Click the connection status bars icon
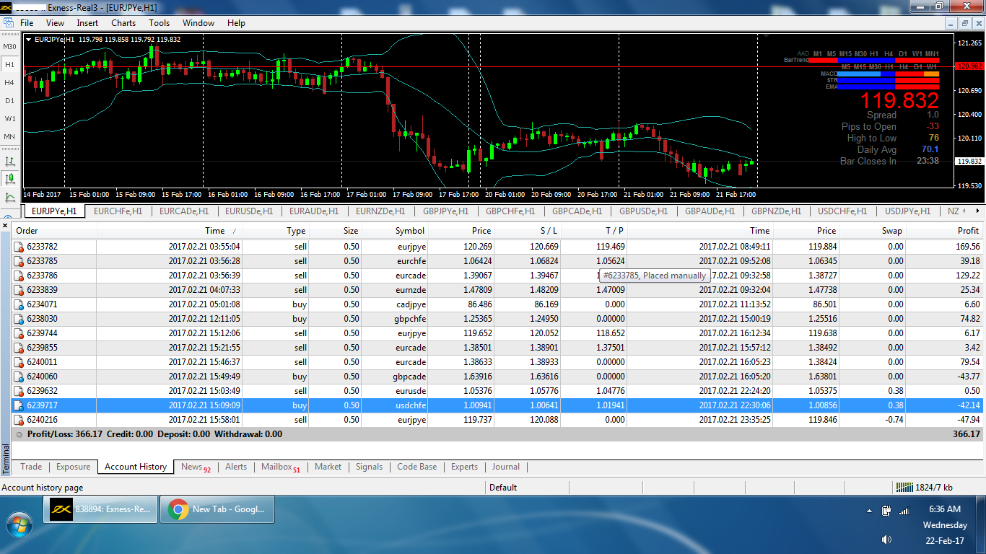The width and height of the screenshot is (986, 554). (x=904, y=487)
